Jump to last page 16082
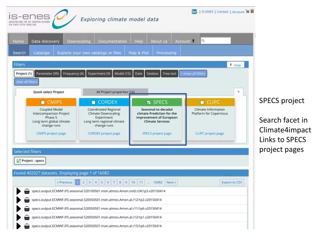326x244 pixels. pyautogui.click(x=158, y=182)
